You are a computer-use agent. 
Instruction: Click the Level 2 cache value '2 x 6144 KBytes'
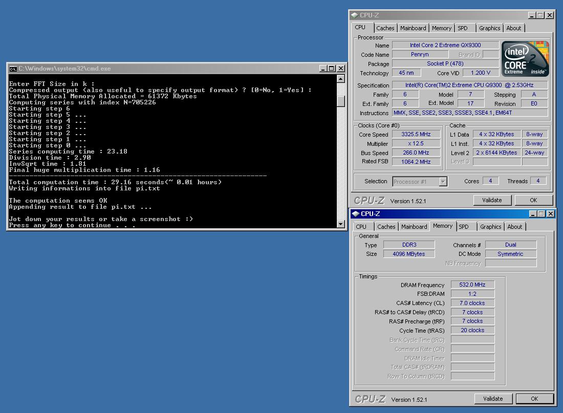pos(496,153)
